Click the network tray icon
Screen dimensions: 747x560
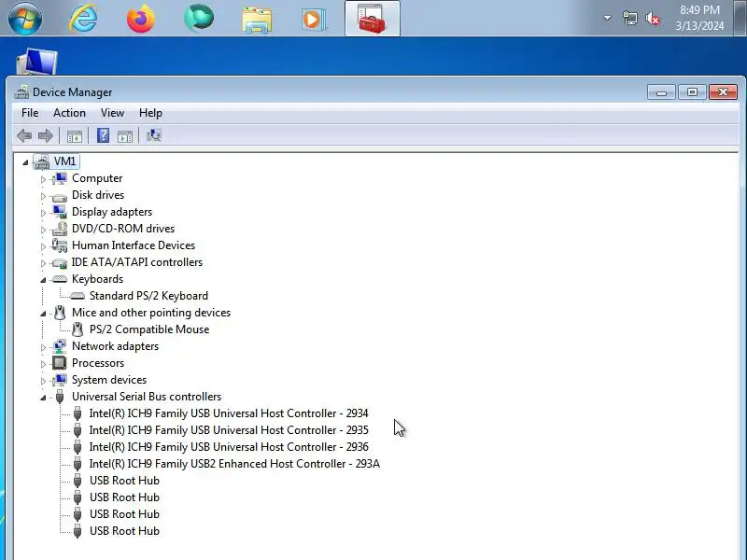pyautogui.click(x=629, y=19)
